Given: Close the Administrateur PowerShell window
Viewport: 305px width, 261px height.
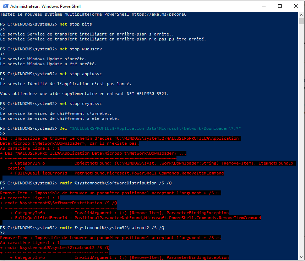Looking at the screenshot, I should click(x=296, y=6).
